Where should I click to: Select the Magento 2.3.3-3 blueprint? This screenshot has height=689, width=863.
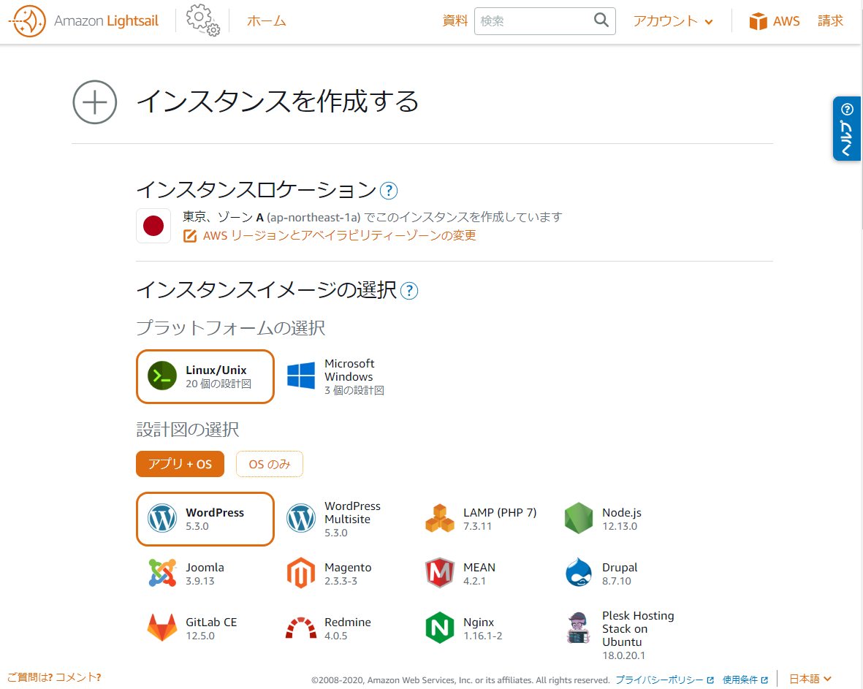(x=344, y=574)
